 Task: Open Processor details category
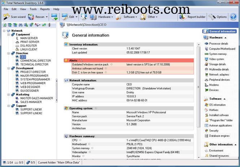coord(219,44)
